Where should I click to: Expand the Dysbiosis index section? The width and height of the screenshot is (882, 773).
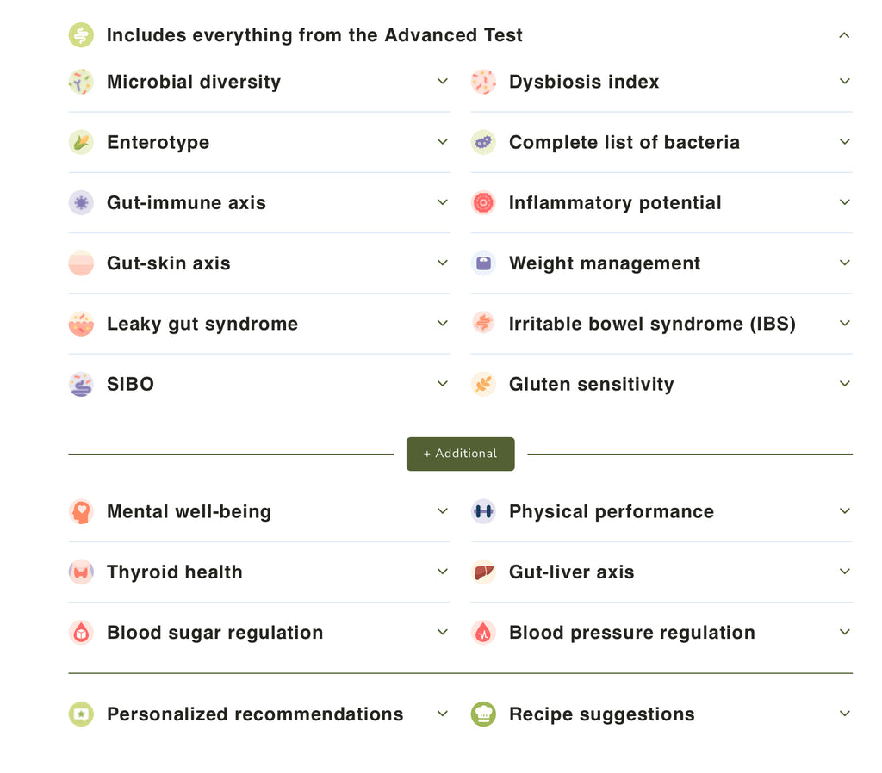coord(845,81)
